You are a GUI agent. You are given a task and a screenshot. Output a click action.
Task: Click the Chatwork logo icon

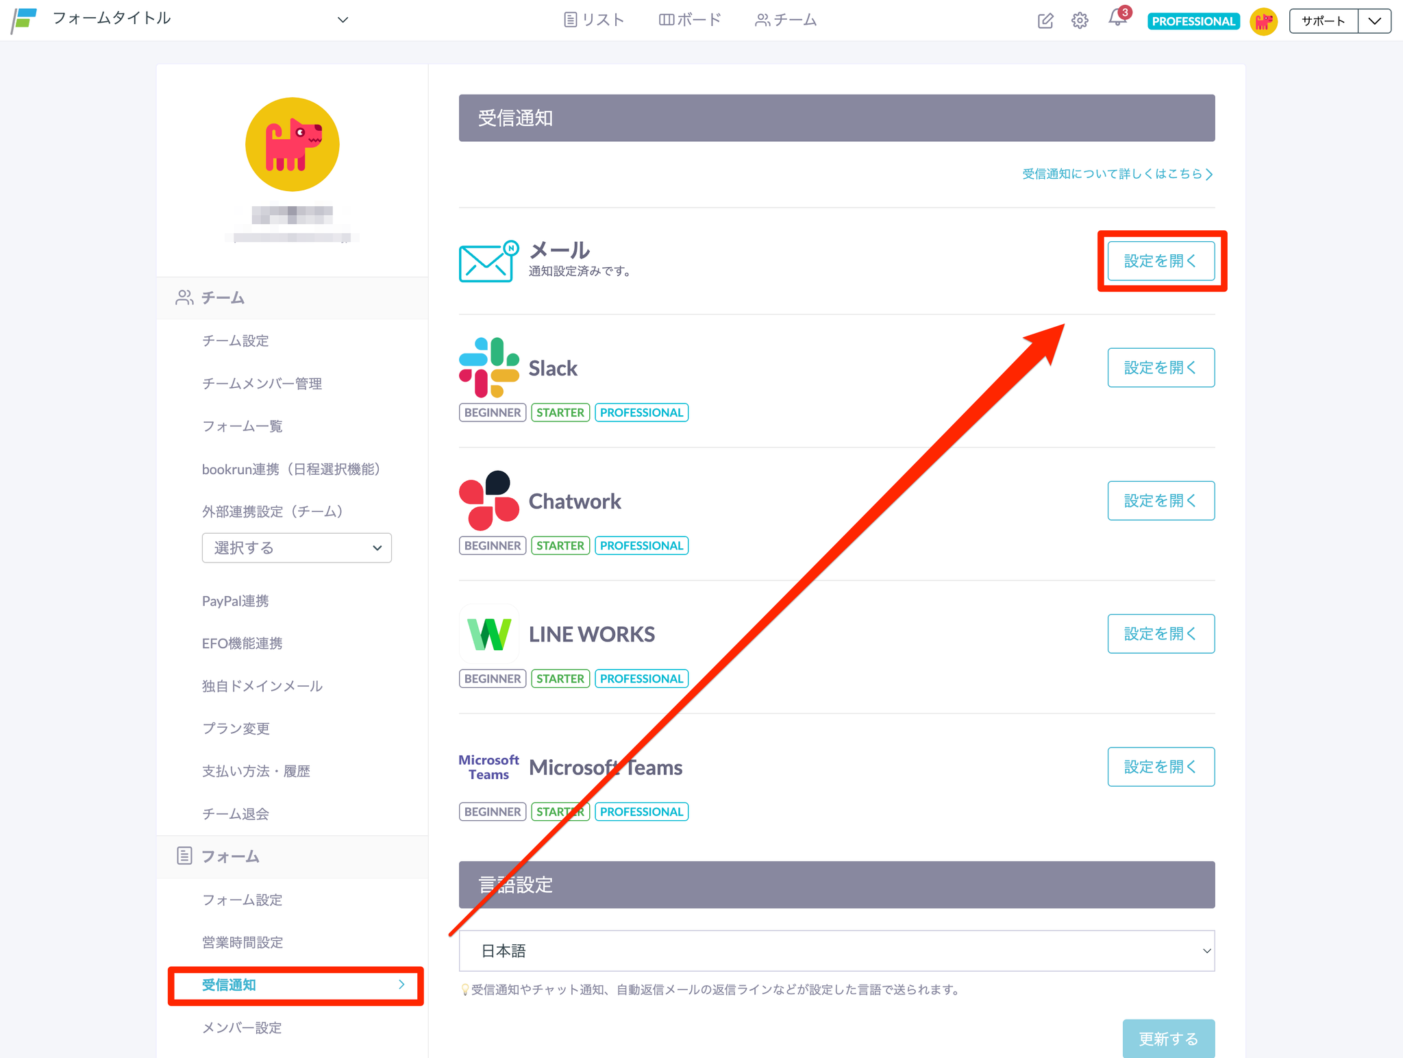pyautogui.click(x=488, y=500)
